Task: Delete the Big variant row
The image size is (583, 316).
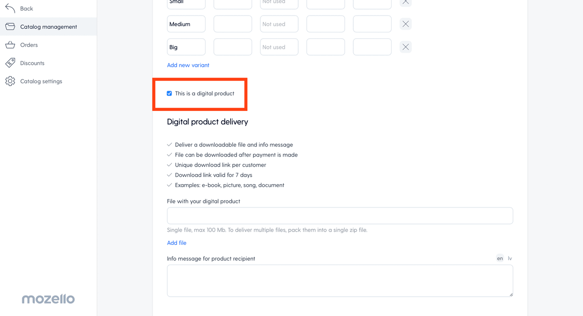Action: tap(406, 47)
